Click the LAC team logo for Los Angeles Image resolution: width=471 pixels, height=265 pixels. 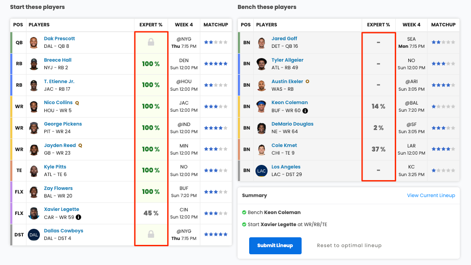(261, 171)
